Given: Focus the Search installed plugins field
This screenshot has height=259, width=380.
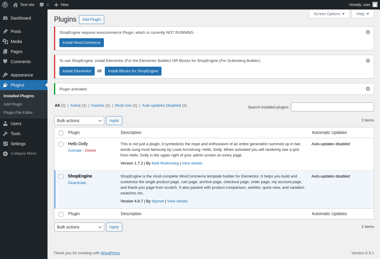Looking at the screenshot, I should coord(332,107).
